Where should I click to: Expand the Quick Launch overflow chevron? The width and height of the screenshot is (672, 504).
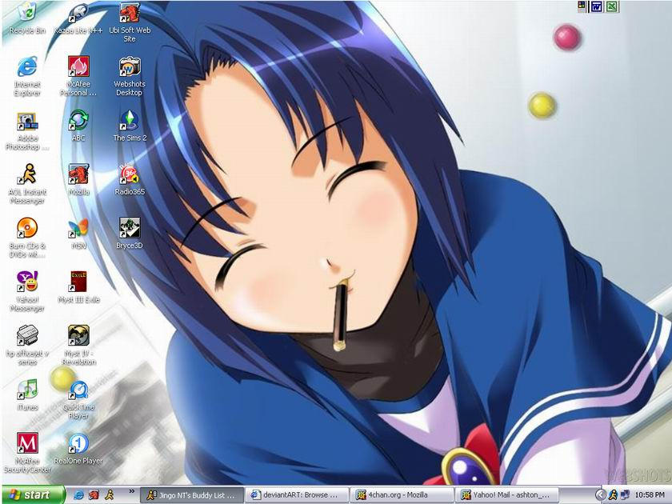pos(131,491)
